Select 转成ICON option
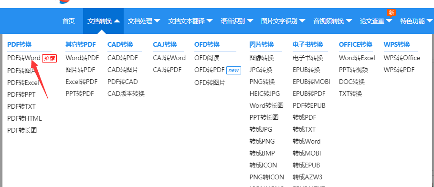434x187 pixels. click(x=263, y=165)
